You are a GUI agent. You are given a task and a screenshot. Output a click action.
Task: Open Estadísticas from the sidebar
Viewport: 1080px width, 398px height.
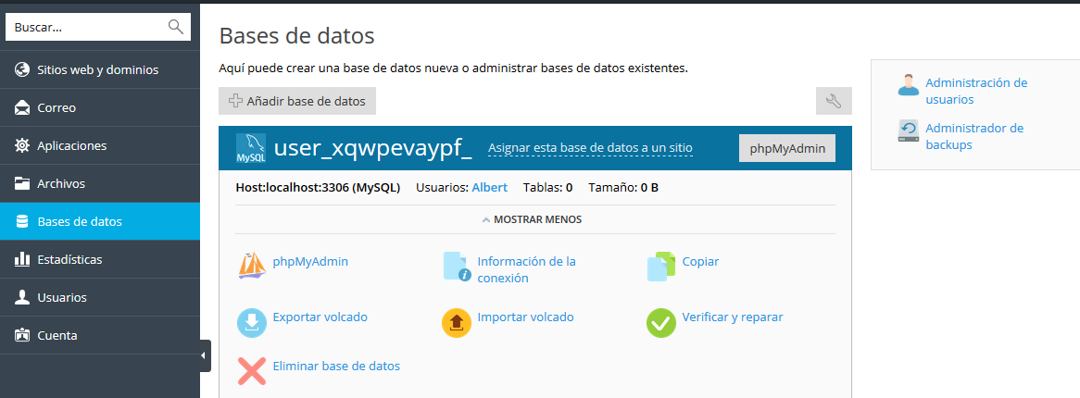pyautogui.click(x=69, y=259)
